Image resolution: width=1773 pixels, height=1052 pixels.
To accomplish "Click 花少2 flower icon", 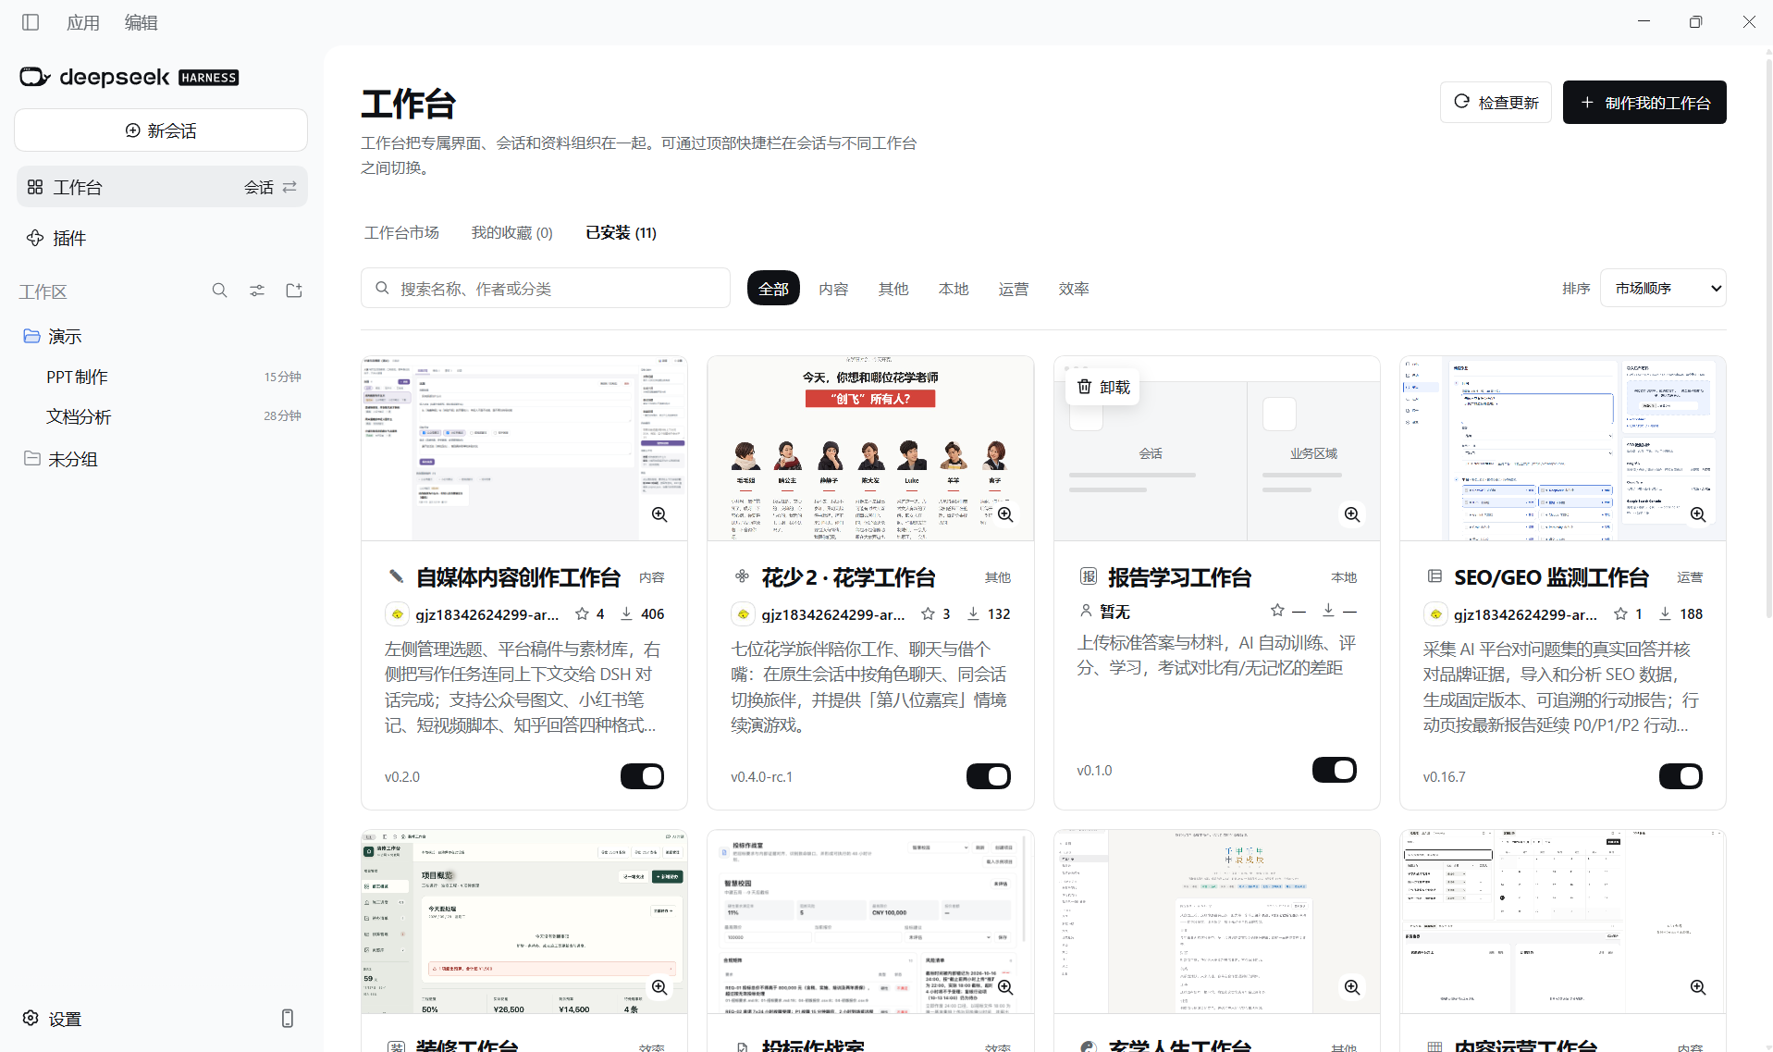I will pyautogui.click(x=742, y=576).
